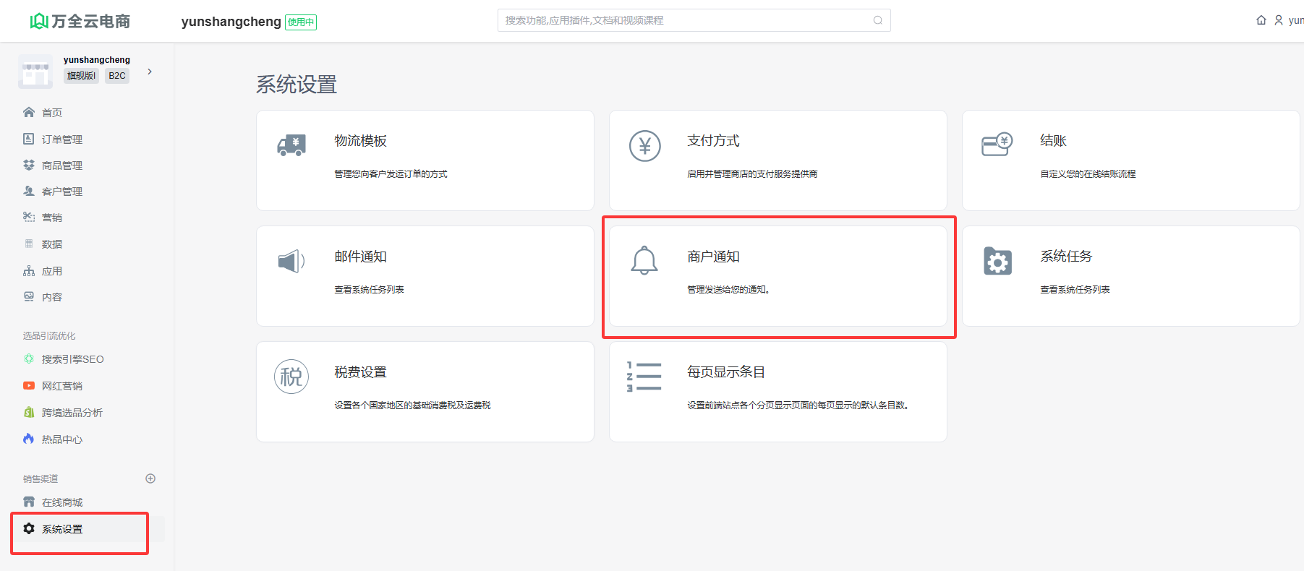Screen dimensions: 1304x571
Task: Open 在线商城 sales channel
Action: [x=61, y=502]
